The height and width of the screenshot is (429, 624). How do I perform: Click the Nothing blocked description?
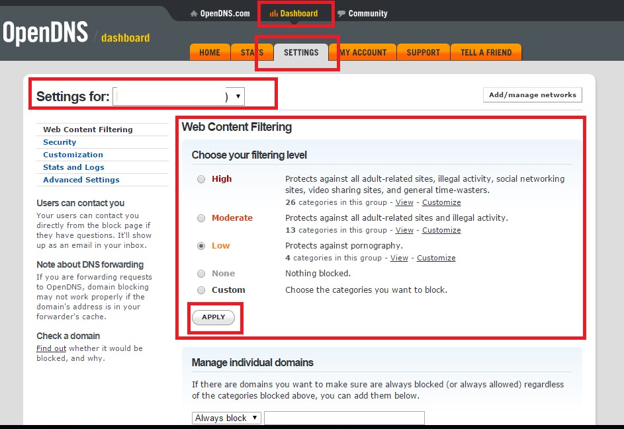[x=318, y=274]
